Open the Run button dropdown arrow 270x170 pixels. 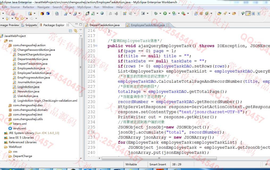click(x=169, y=13)
